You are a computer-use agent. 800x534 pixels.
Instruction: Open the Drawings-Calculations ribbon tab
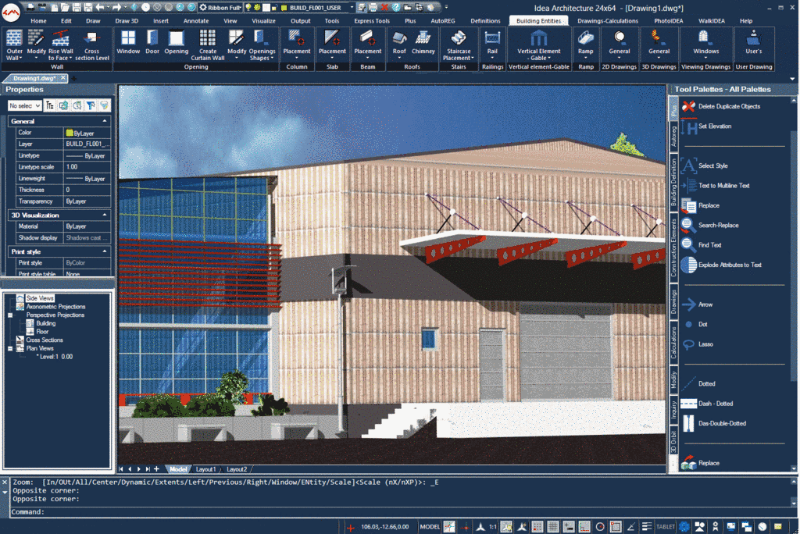pos(607,21)
